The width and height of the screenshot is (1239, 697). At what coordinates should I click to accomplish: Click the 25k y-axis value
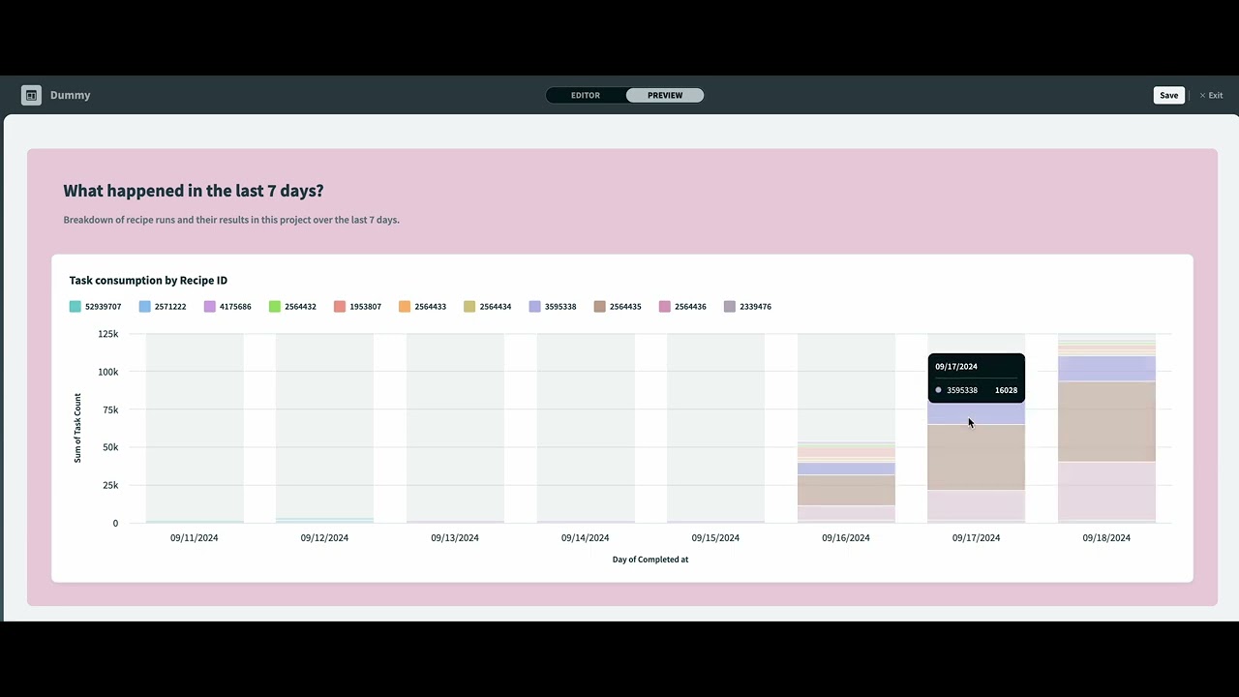click(110, 485)
